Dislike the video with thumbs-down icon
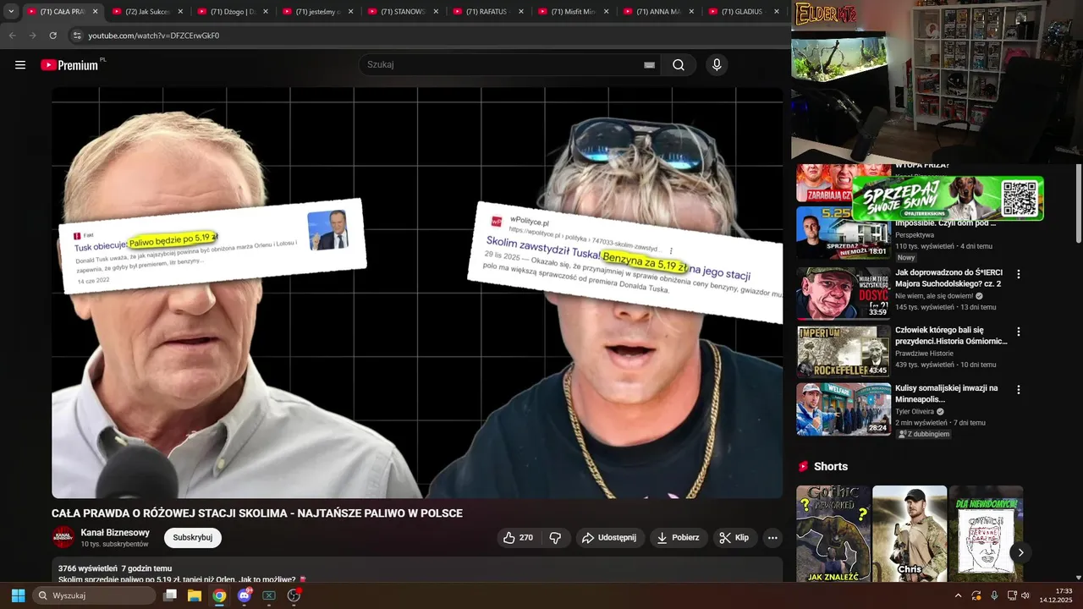Viewport: 1083px width, 609px height. tap(555, 537)
